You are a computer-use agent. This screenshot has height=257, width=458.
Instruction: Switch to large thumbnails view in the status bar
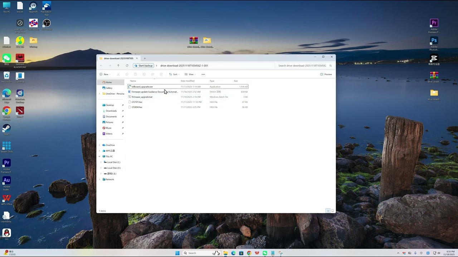click(x=332, y=211)
